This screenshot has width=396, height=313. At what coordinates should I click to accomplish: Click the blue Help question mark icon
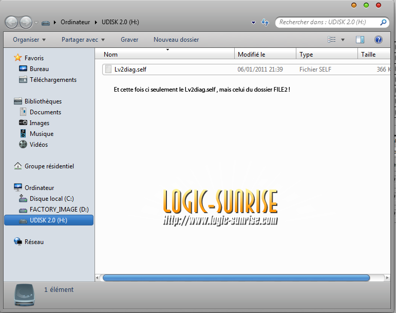[379, 40]
